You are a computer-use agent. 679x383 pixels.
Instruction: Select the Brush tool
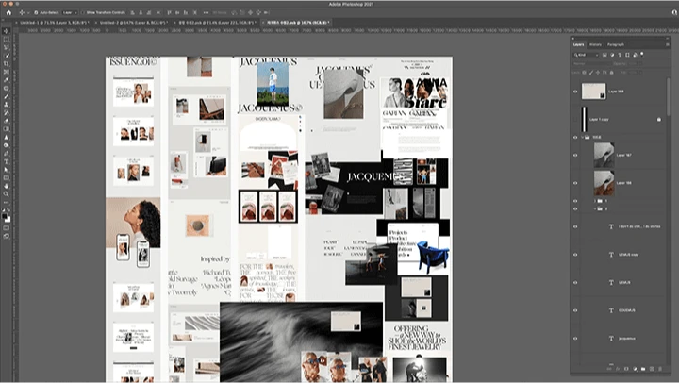coord(6,96)
